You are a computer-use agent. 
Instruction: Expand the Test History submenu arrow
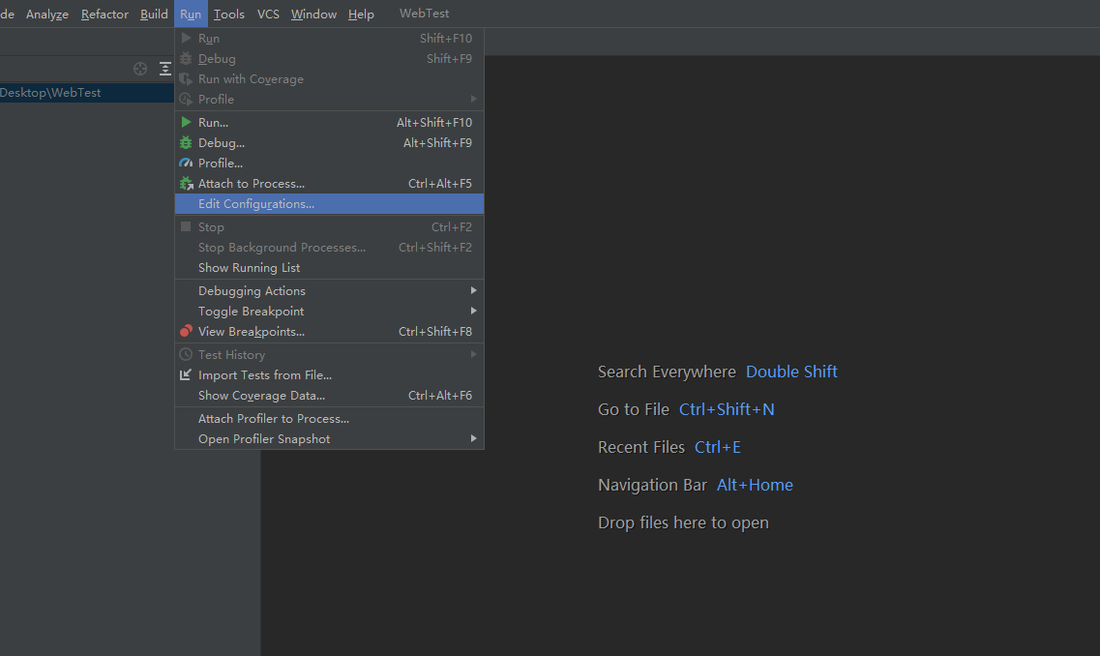click(x=473, y=354)
